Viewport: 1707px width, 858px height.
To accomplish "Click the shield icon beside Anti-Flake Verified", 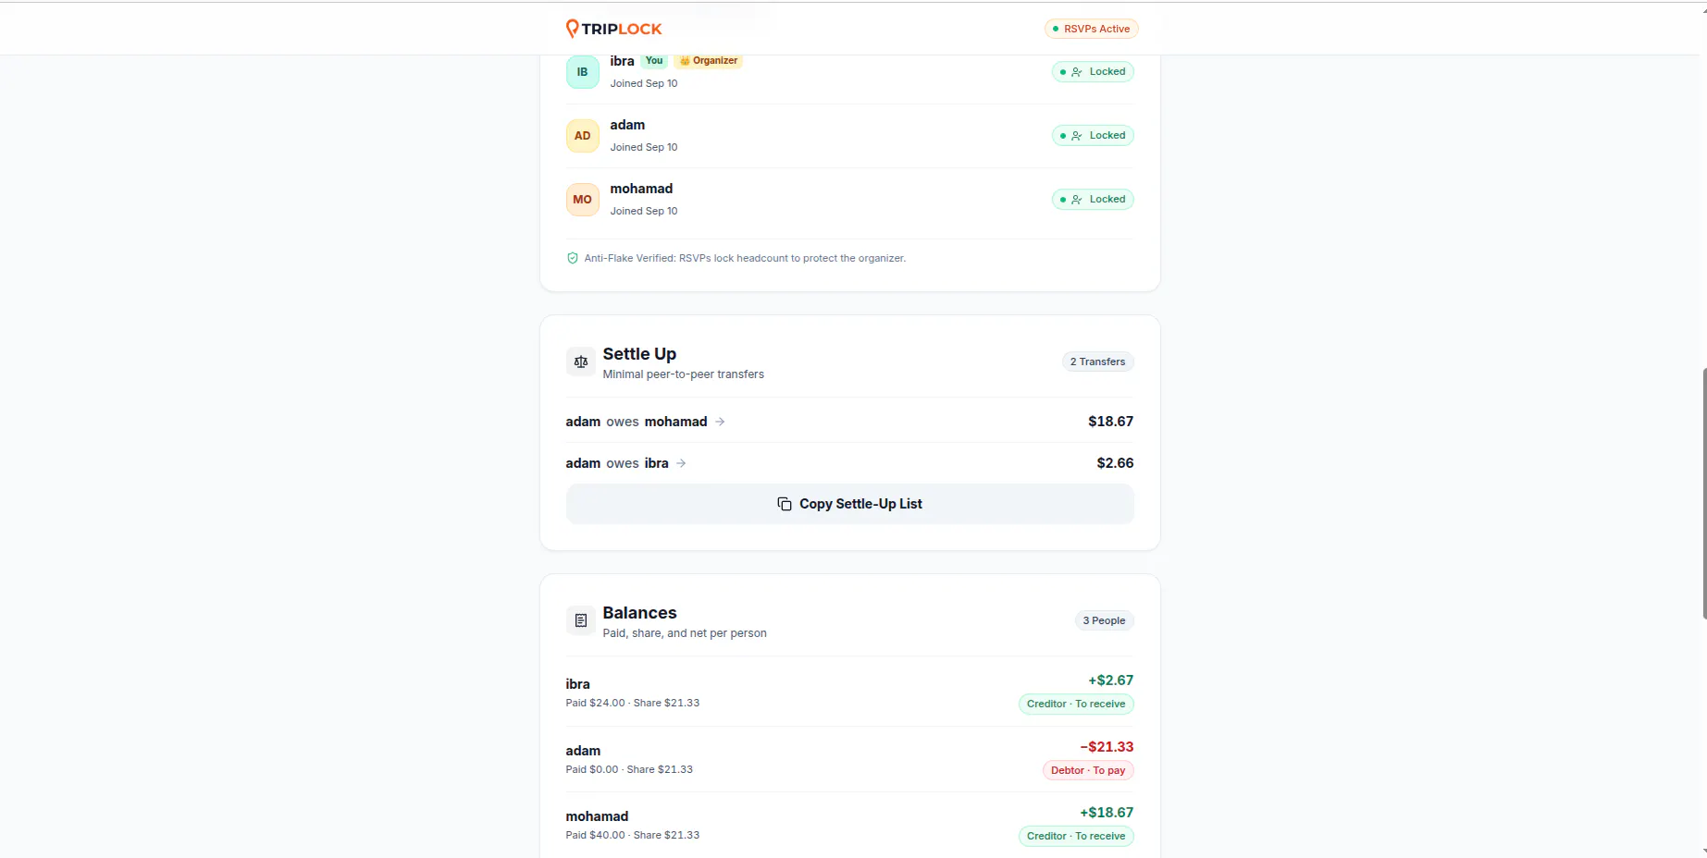I will pos(572,258).
